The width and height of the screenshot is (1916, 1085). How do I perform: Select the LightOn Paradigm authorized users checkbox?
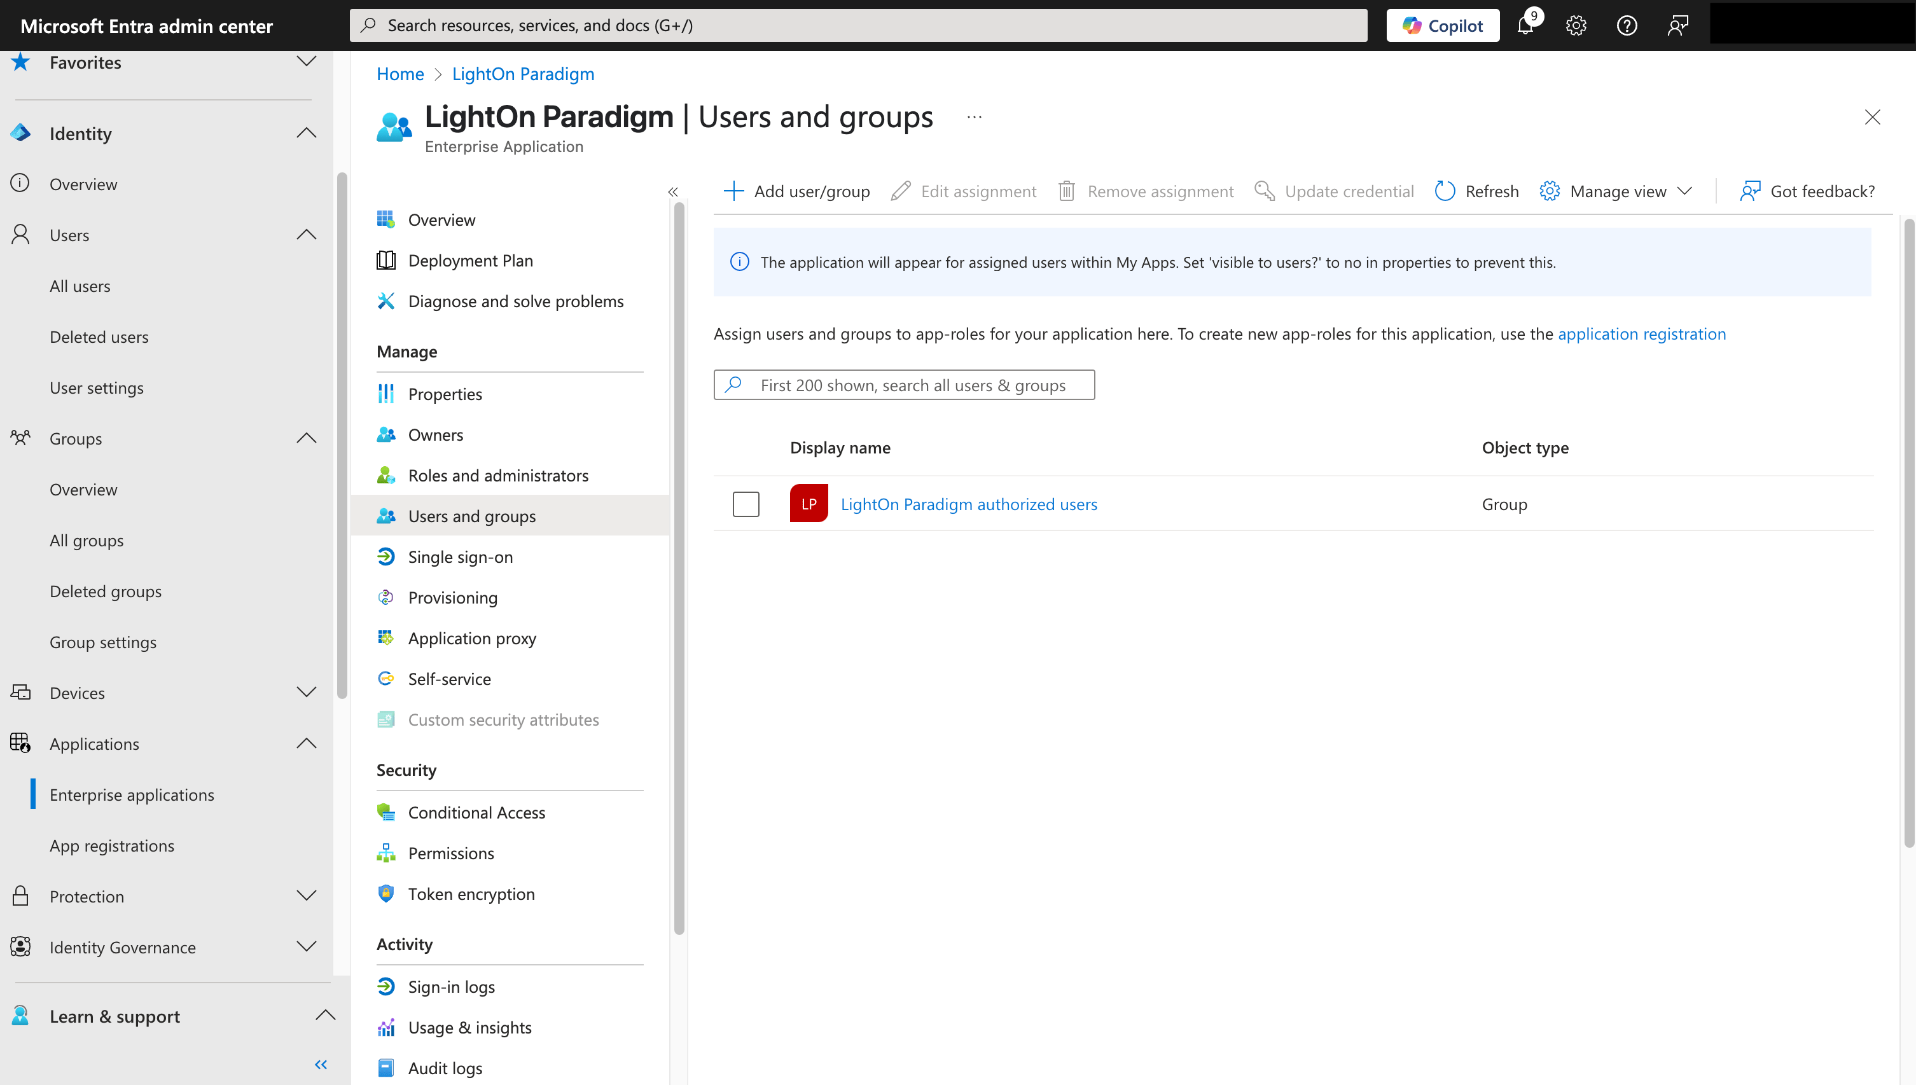coord(746,504)
